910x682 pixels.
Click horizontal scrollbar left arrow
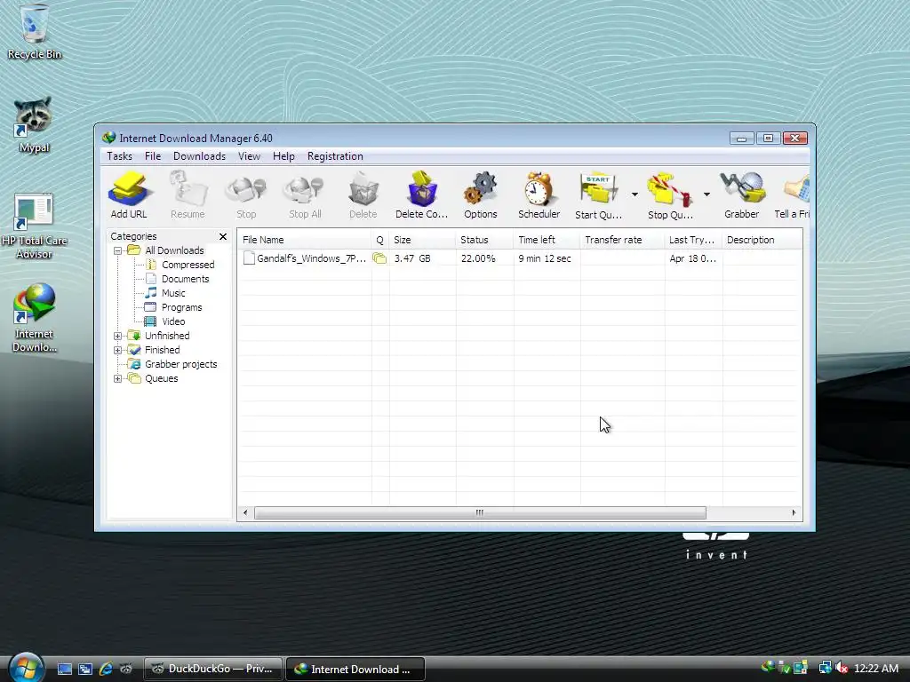(x=245, y=512)
